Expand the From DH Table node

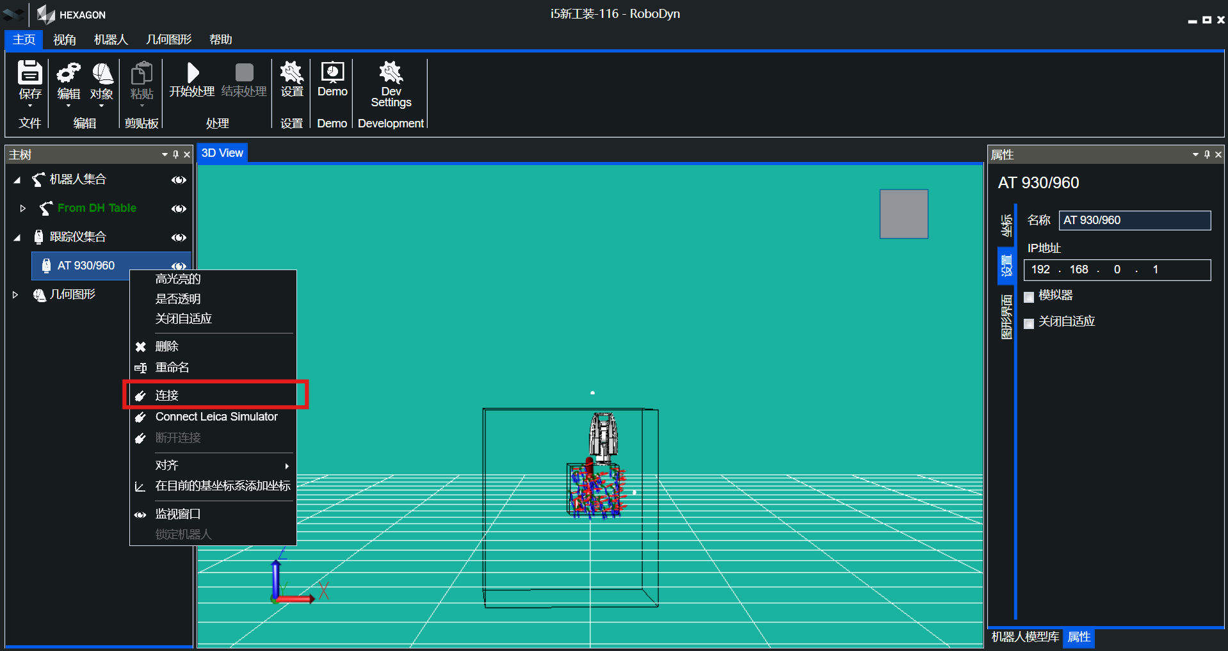tap(22, 208)
